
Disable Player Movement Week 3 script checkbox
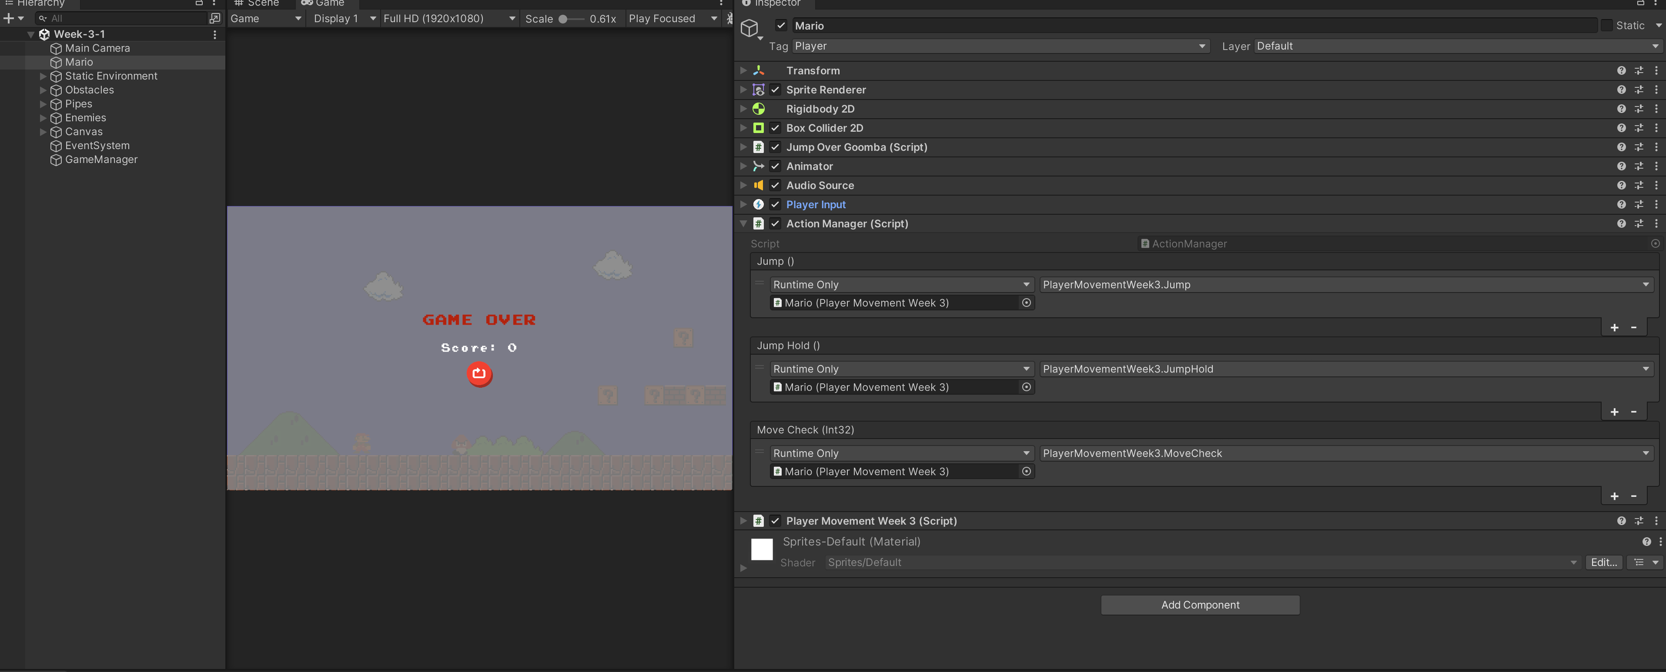775,521
